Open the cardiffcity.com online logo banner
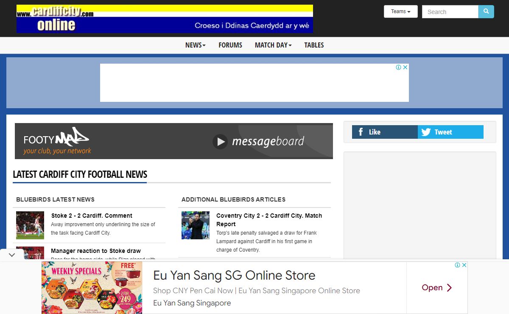509x314 pixels. click(x=165, y=19)
